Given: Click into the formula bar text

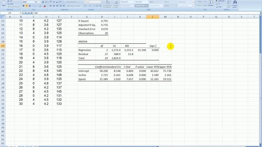Looking at the screenshot, I should pos(146,13).
